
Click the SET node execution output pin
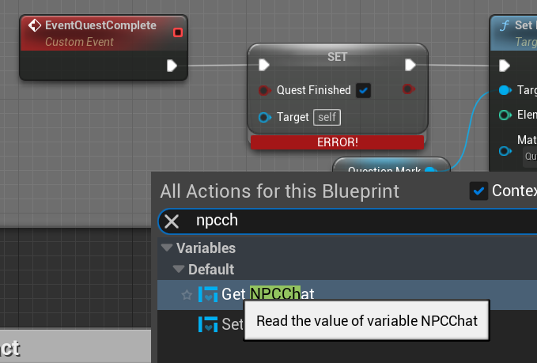click(x=410, y=65)
